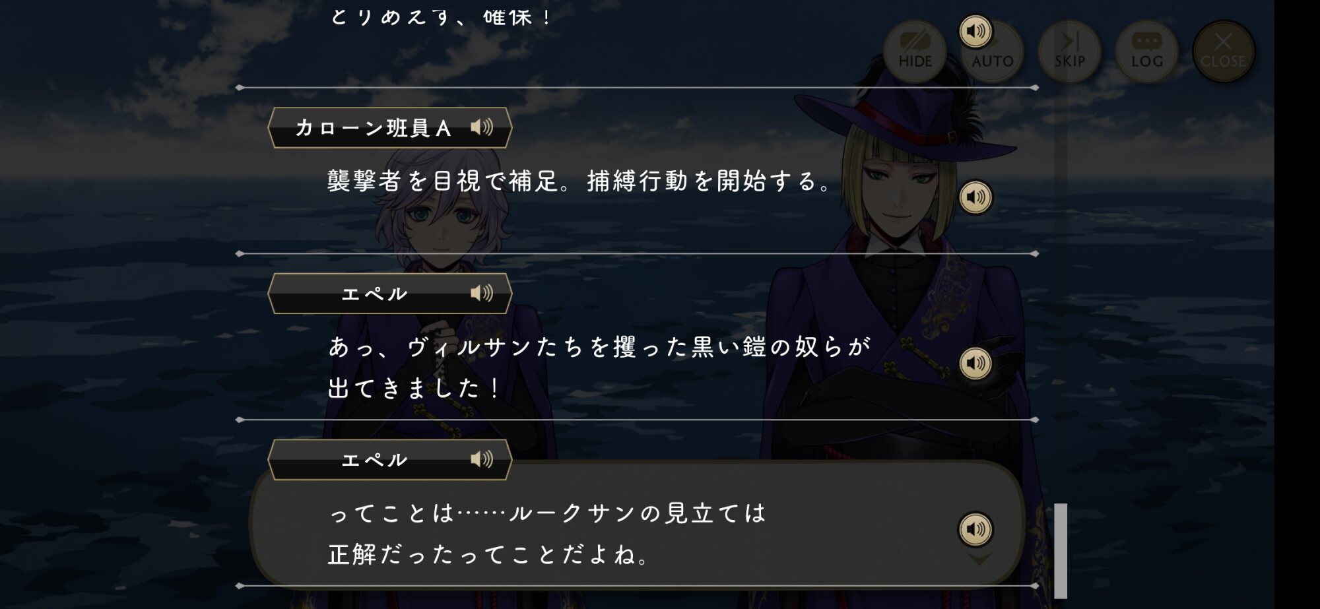This screenshot has height=609, width=1320.
Task: Select the first エペル name label
Action: pyautogui.click(x=374, y=294)
